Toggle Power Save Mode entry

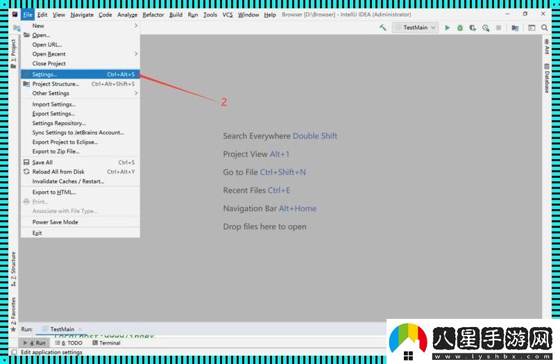[80, 222]
